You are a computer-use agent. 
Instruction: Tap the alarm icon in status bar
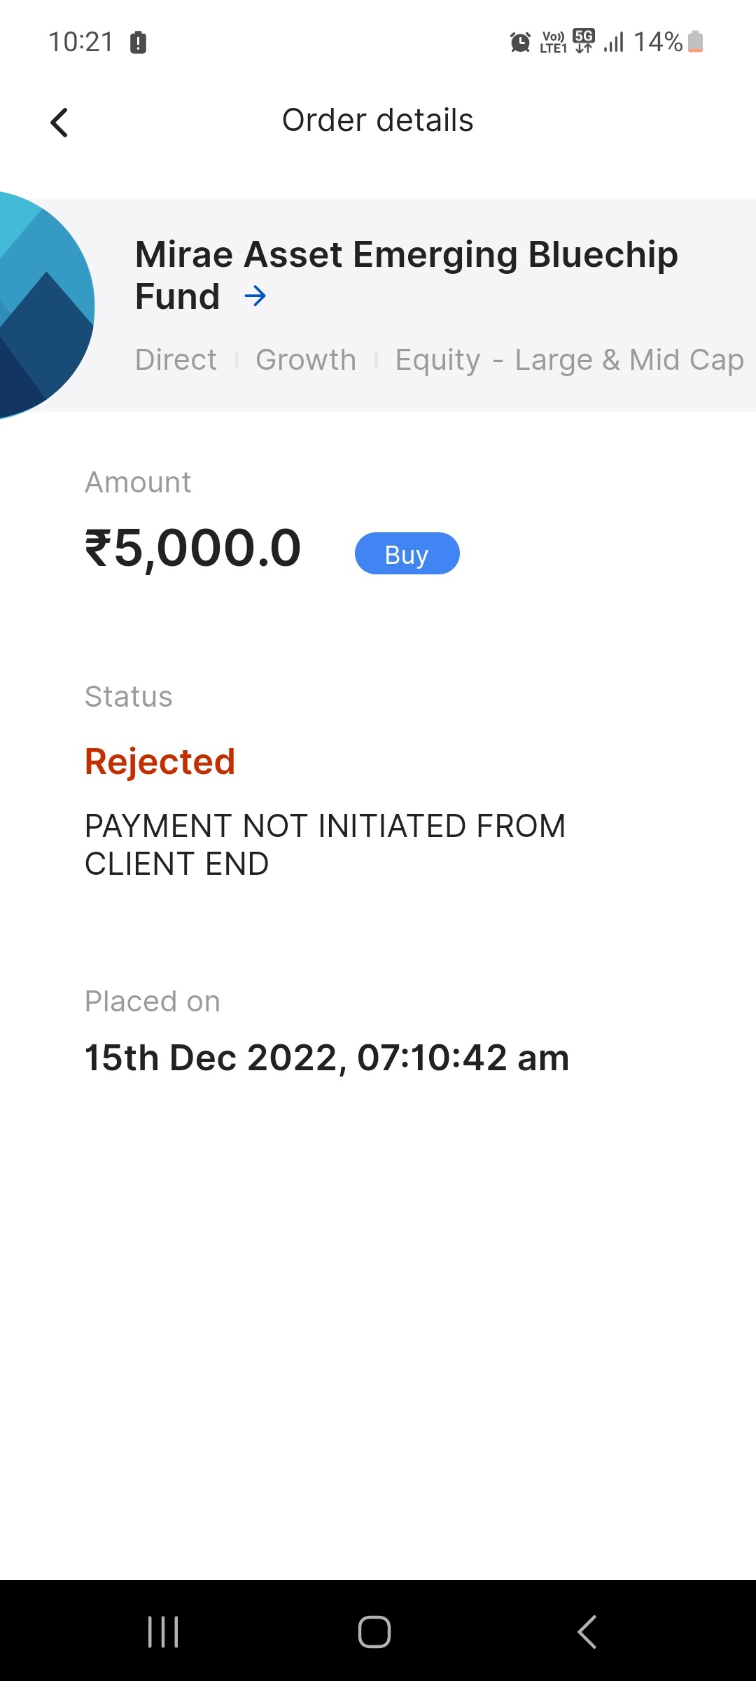point(520,42)
